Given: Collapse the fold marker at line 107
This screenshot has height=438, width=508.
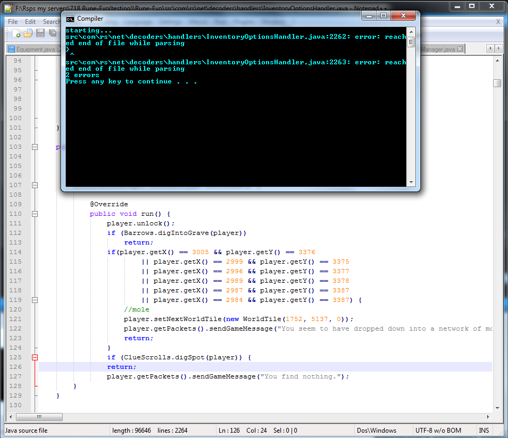Looking at the screenshot, I should [35, 185].
